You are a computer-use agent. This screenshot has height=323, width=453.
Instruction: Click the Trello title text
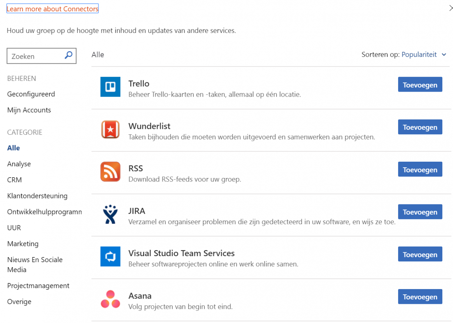point(139,83)
